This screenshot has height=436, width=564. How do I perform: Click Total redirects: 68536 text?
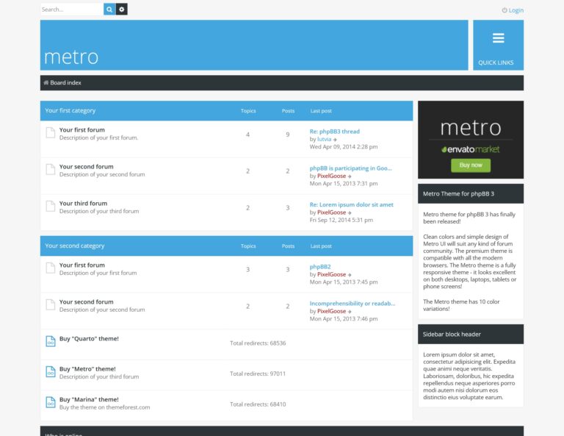pyautogui.click(x=258, y=343)
